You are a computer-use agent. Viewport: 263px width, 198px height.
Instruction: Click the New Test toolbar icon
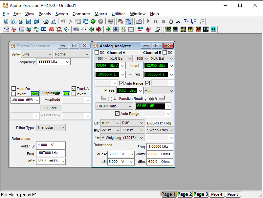pos(6,21)
